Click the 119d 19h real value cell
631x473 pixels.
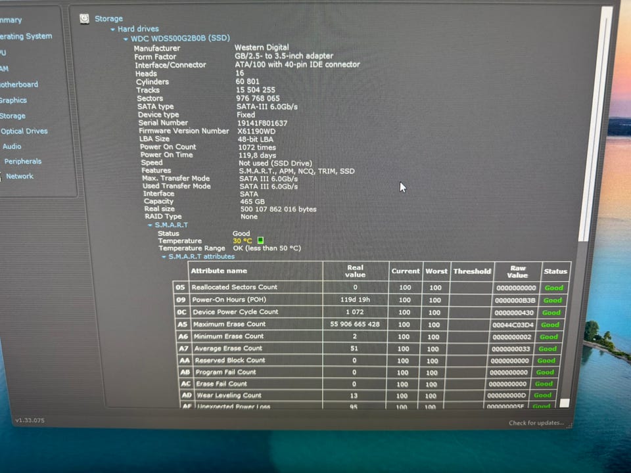click(x=355, y=300)
